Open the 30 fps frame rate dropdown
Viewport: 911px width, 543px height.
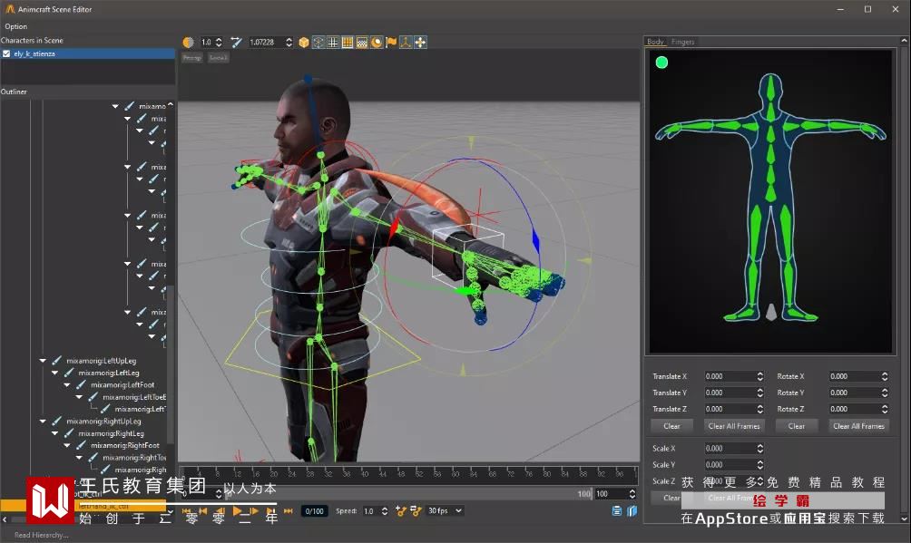tap(445, 511)
